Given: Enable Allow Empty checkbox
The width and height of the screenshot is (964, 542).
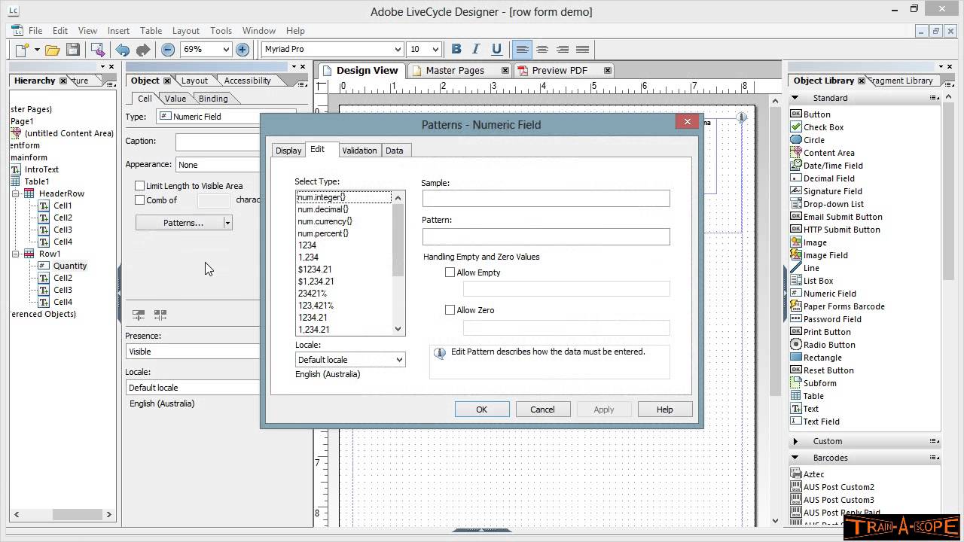Looking at the screenshot, I should [450, 273].
